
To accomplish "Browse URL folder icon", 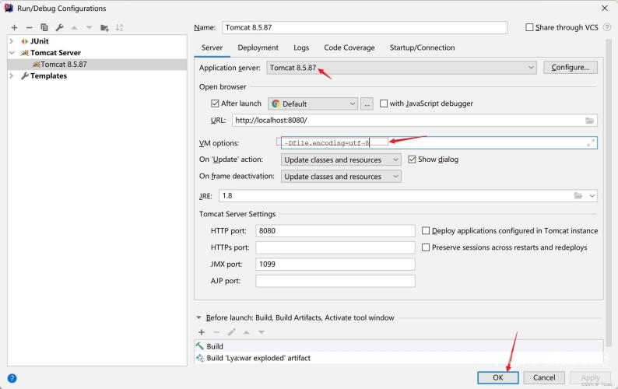I will tap(589, 121).
